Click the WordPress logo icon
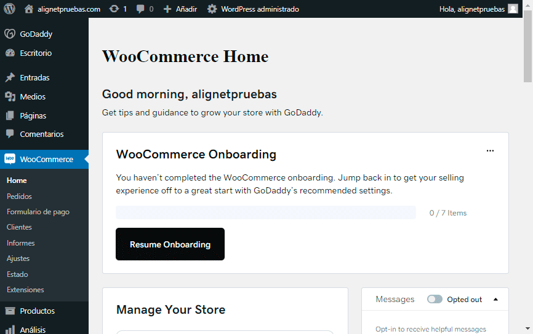Viewport: 533px width, 334px height. [10, 9]
